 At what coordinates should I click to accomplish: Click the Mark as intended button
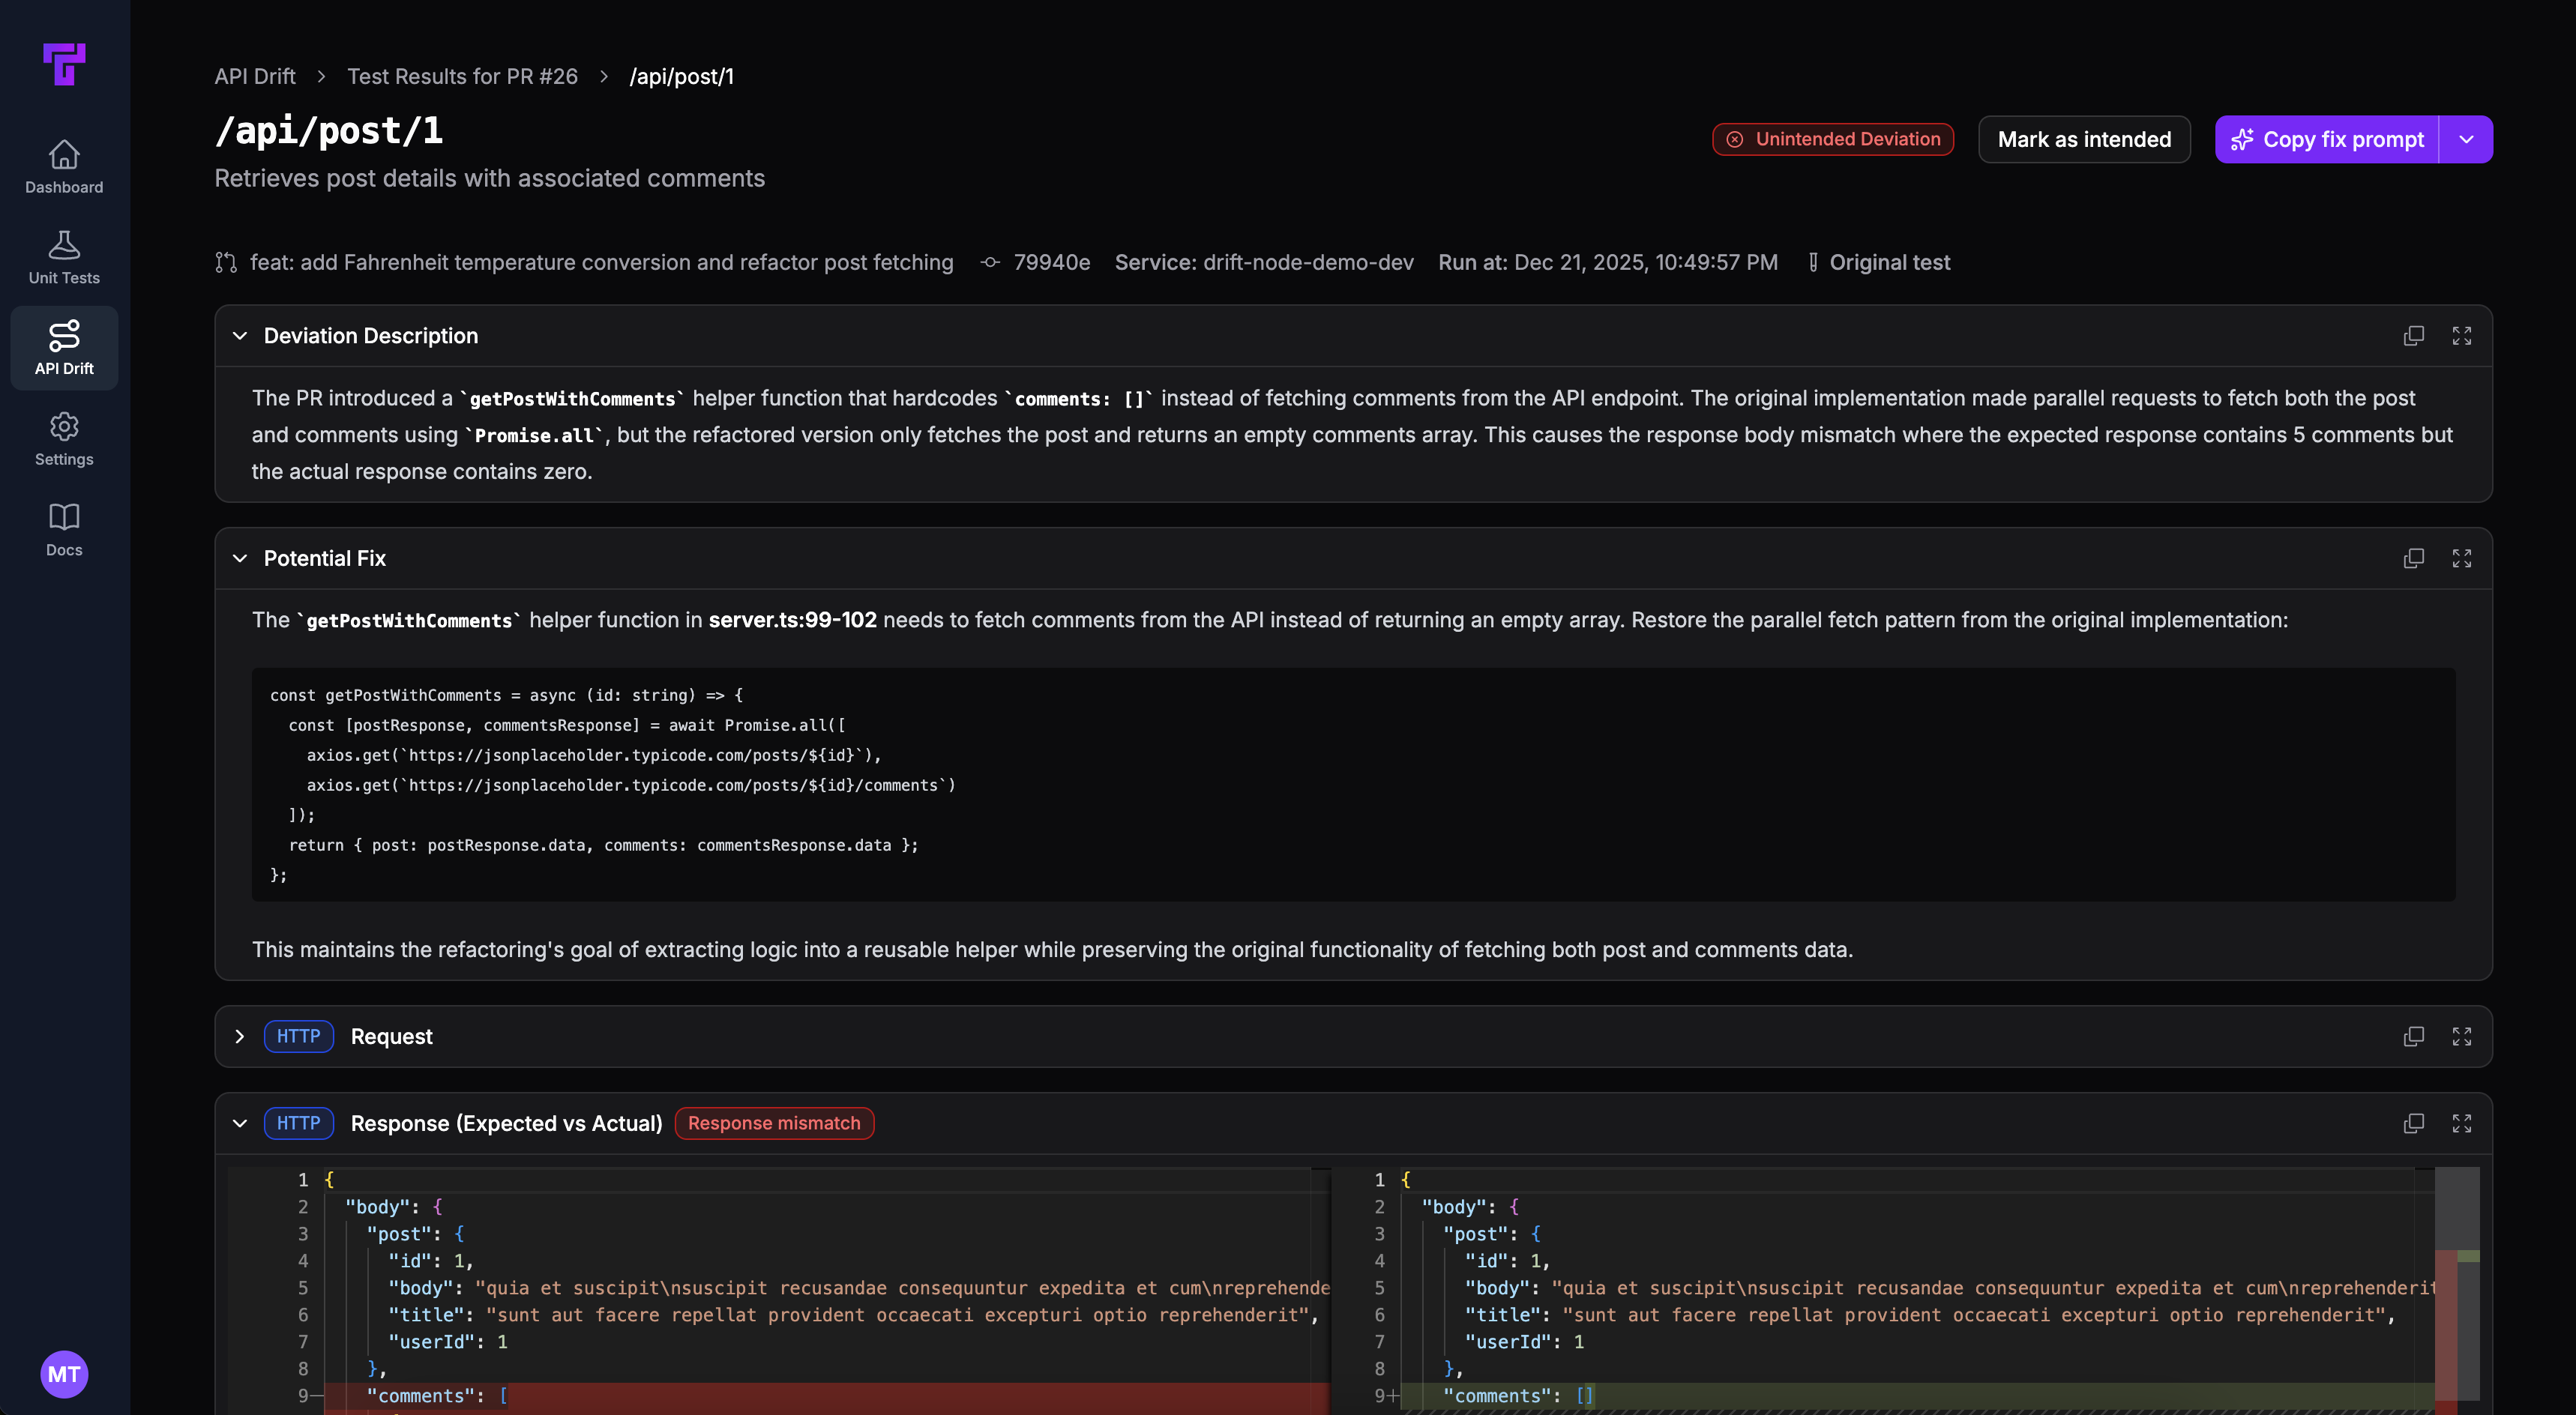pyautogui.click(x=2084, y=139)
